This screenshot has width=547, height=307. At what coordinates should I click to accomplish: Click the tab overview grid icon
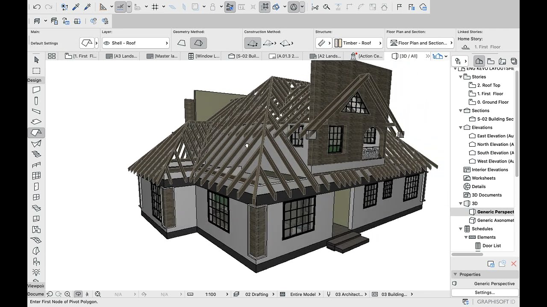52,56
